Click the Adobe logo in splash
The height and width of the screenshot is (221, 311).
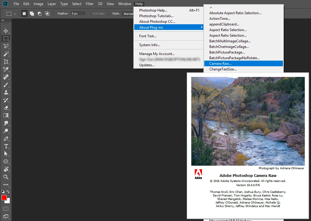click(x=198, y=174)
